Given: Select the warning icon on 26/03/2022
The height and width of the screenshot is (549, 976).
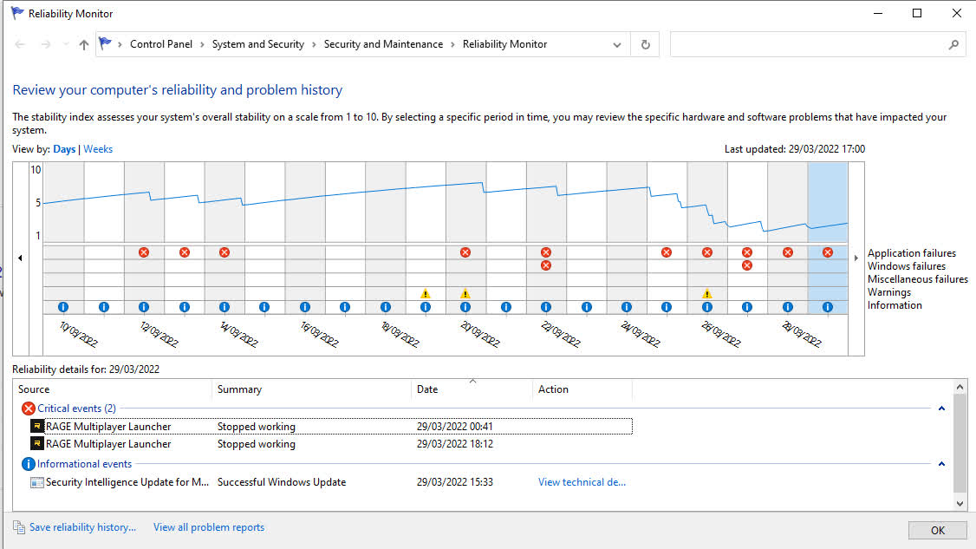Looking at the screenshot, I should 707,293.
